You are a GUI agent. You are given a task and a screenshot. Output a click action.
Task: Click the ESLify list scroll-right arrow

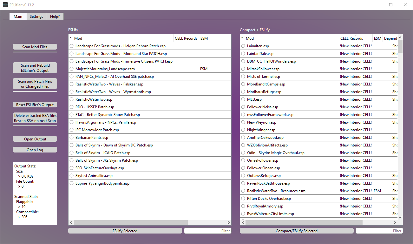pyautogui.click(x=229, y=223)
